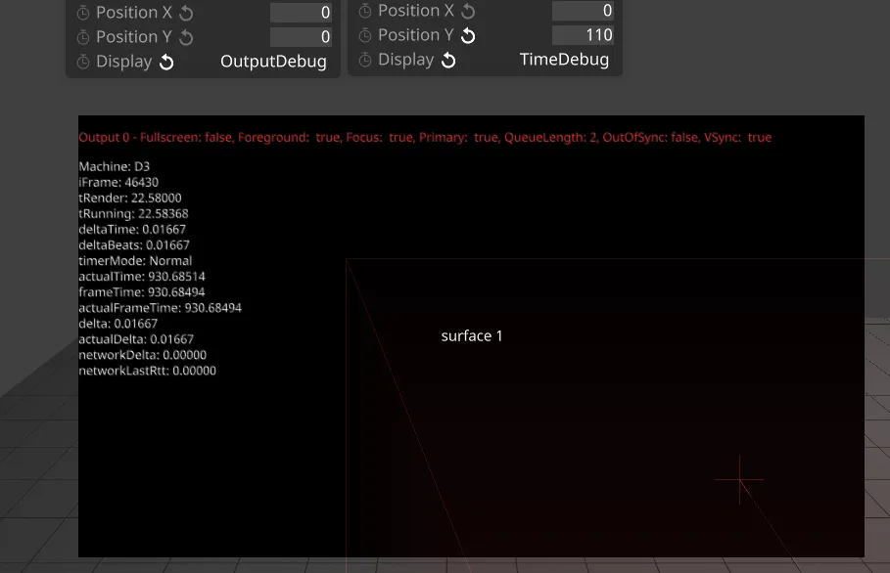Viewport: 890px width, 573px height.
Task: Reset Position X in the left panel
Action: tap(187, 13)
